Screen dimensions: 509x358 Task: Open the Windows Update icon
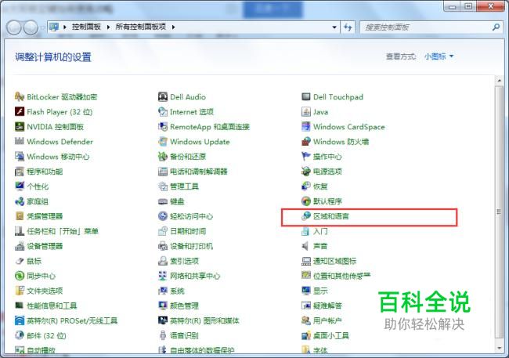point(163,141)
